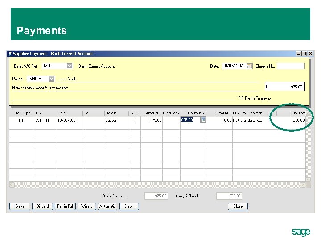
Task: Minimize the Supplier Payment window
Action: click(298, 54)
